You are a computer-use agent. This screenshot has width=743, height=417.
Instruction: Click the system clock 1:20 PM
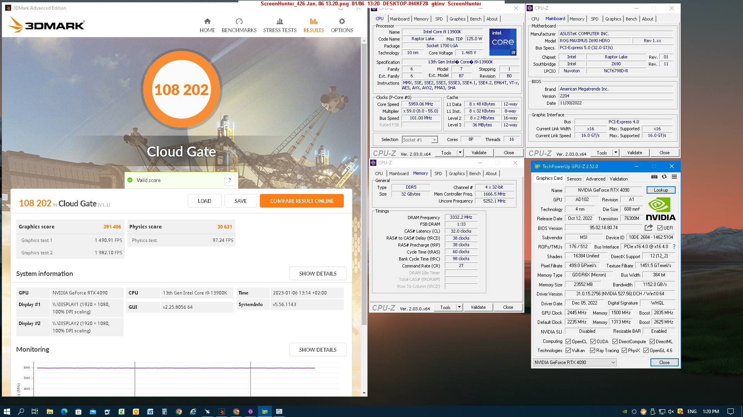pos(711,412)
